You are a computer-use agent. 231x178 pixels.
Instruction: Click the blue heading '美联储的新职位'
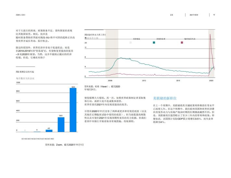tap(165, 98)
